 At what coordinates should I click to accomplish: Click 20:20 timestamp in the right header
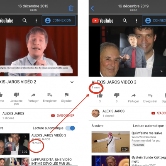(x=133, y=10)
